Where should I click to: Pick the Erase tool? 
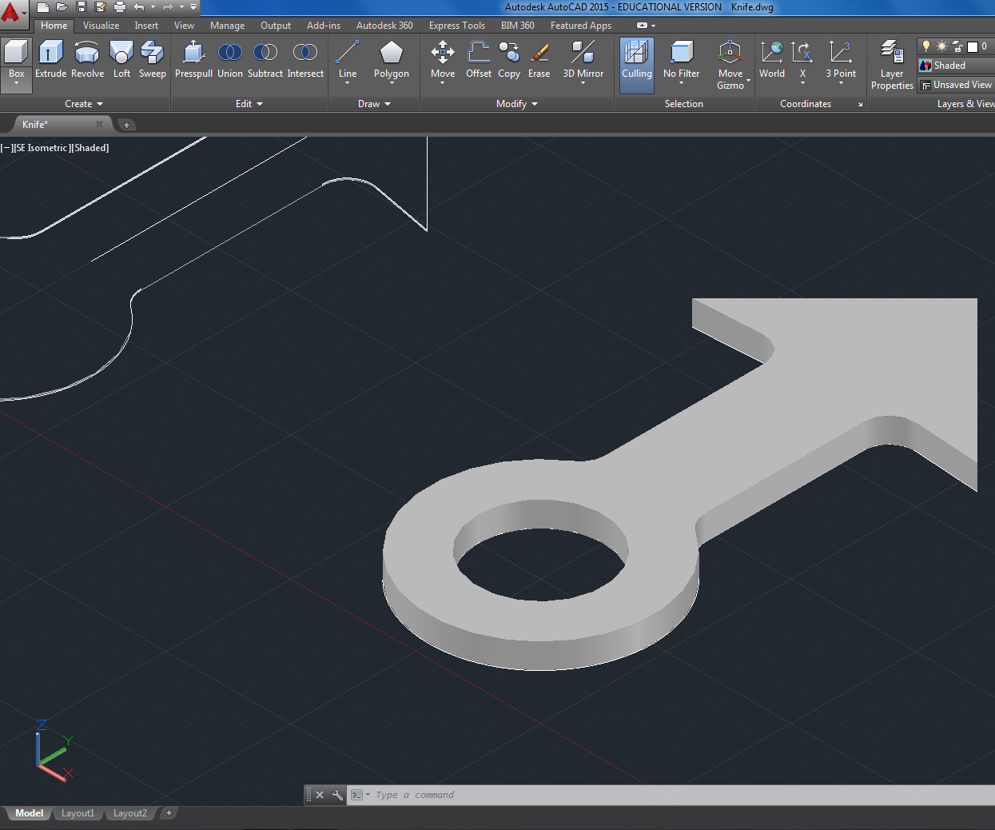[x=539, y=59]
